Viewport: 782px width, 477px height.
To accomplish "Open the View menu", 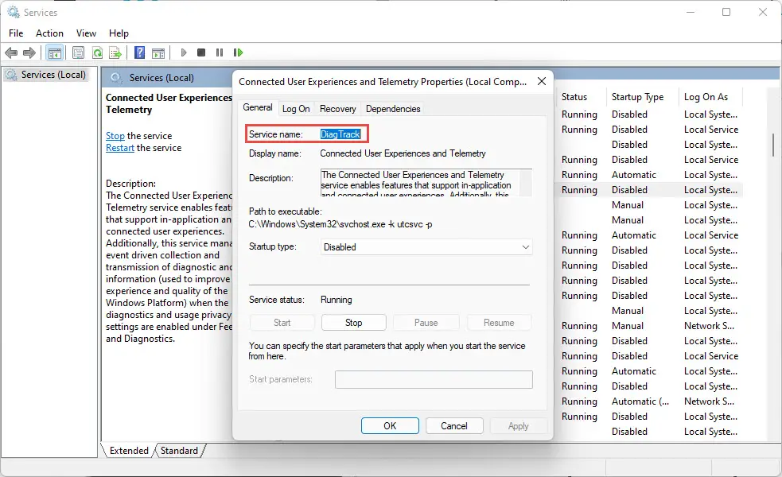I will coord(86,33).
